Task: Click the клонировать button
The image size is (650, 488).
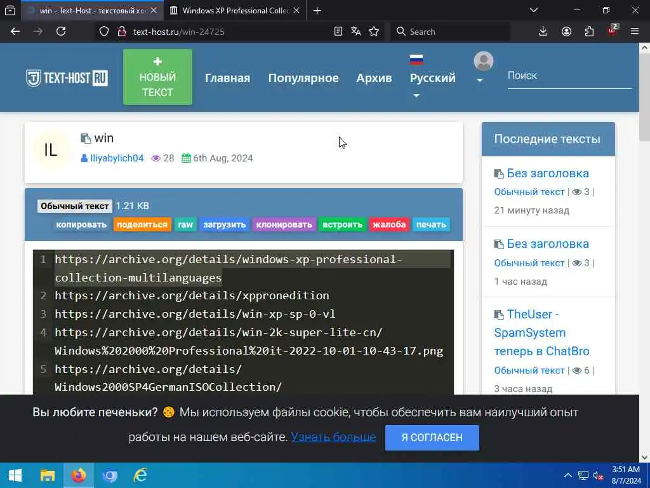Action: (x=284, y=224)
